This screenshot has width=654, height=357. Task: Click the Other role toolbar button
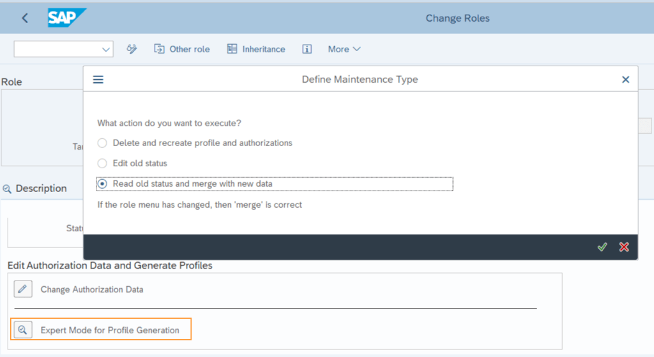[x=182, y=49]
